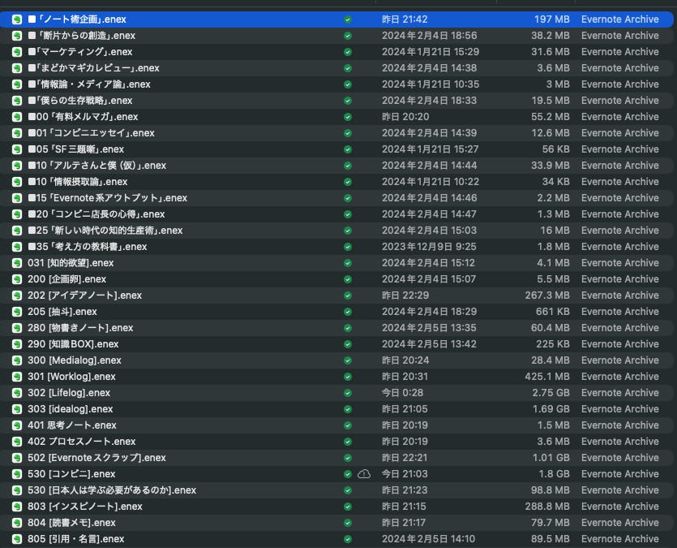Viewport: 677px width, 548px height.
Task: Click the file icon for 302 [Lifelog].enex
Action: click(x=17, y=393)
